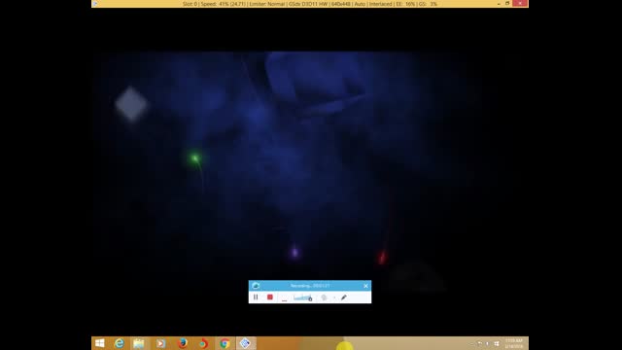
Task: Open the media player taskbar icon
Action: [160, 343]
